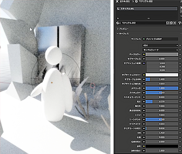Remove material slot with minus button
The width and height of the screenshot is (182, 154).
pyautogui.click(x=181, y=12)
